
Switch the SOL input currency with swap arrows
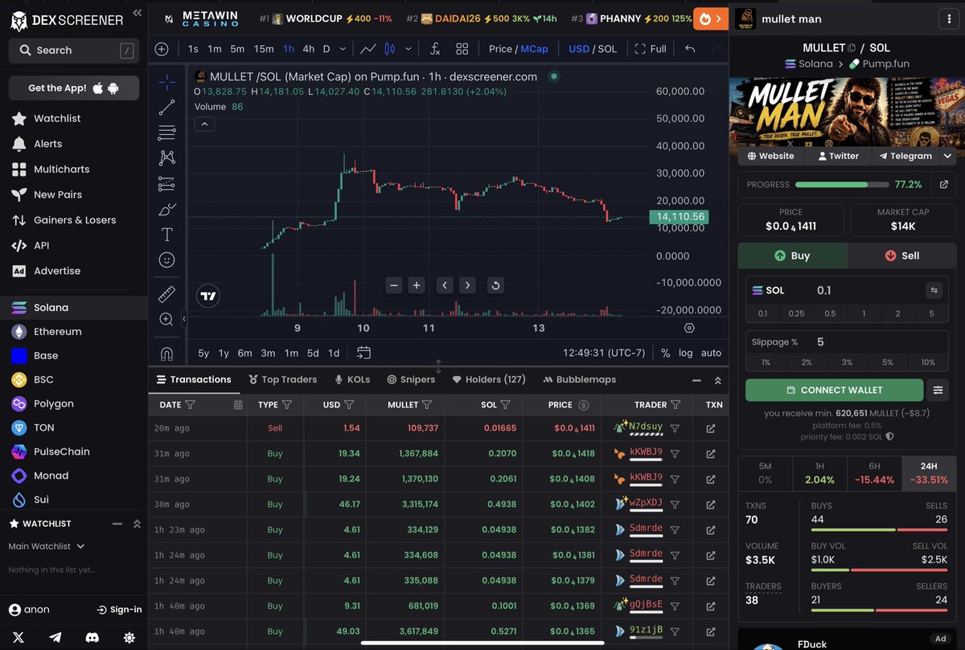click(x=934, y=290)
